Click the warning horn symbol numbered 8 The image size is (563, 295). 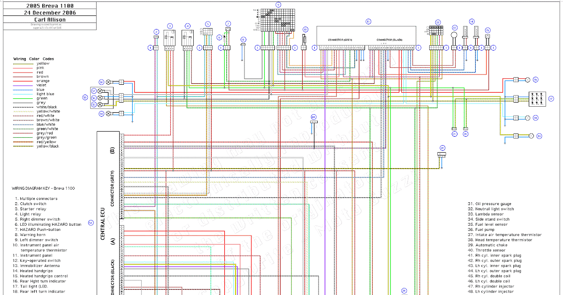click(243, 44)
